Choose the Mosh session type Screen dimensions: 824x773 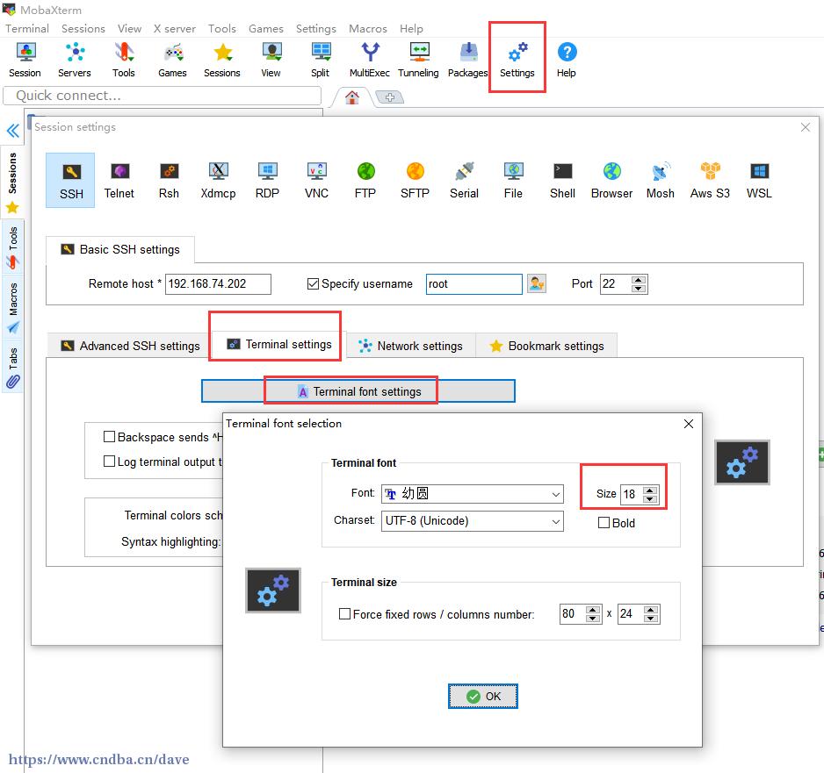(x=661, y=181)
